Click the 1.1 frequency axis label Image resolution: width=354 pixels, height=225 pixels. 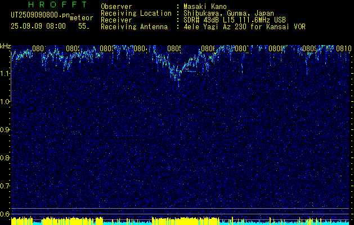tap(6, 73)
